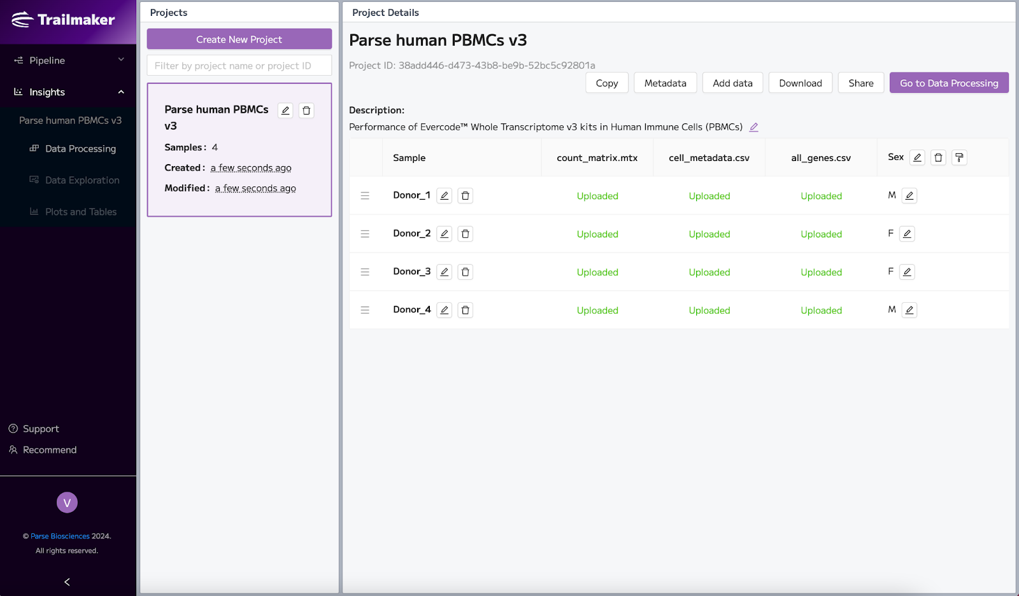Edit the project description via the pencil icon
The image size is (1019, 596).
753,127
